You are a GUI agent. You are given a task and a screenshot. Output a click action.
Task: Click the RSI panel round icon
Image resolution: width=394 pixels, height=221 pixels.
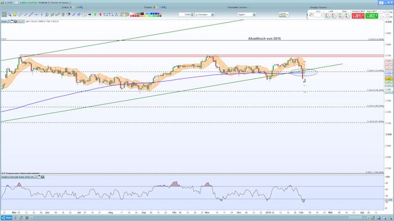click(x=43, y=177)
